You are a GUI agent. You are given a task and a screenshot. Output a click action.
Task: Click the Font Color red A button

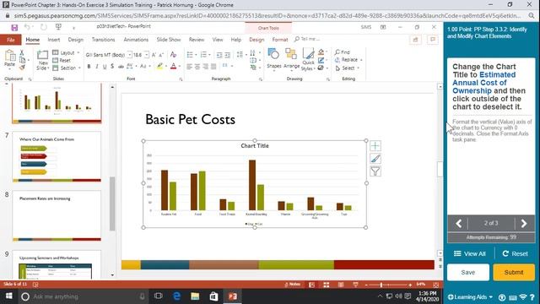pos(173,66)
